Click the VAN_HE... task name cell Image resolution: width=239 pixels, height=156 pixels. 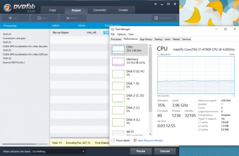pyautogui.click(x=92, y=33)
